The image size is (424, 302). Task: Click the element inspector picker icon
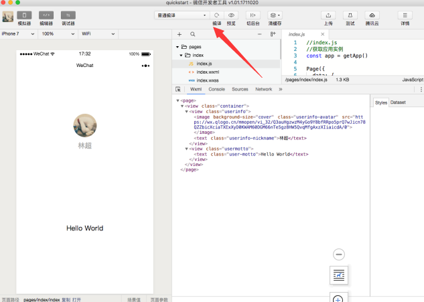click(x=178, y=89)
